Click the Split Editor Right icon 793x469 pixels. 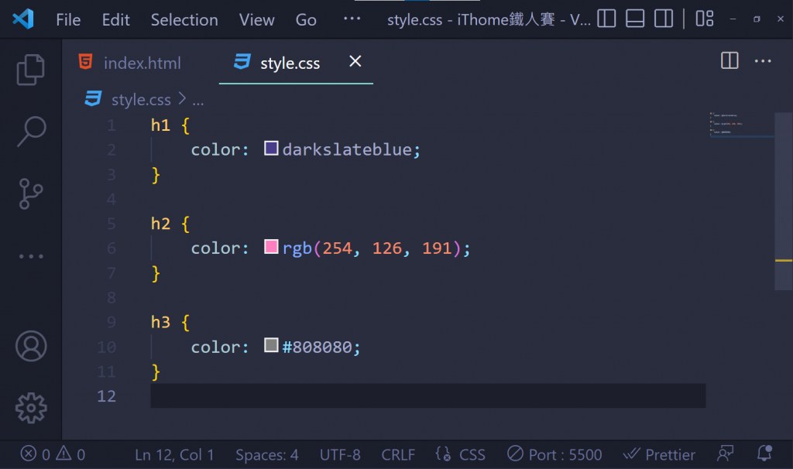(729, 60)
